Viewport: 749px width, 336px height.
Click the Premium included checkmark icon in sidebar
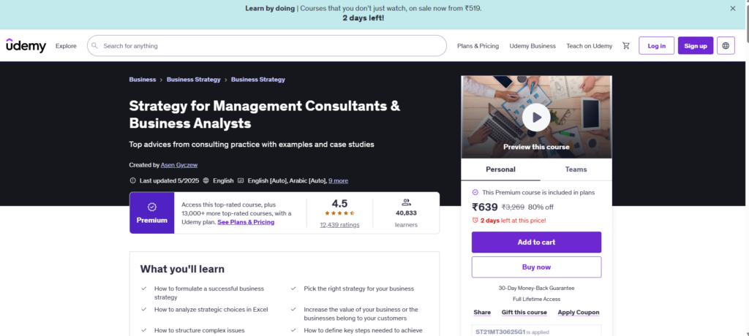coord(475,192)
